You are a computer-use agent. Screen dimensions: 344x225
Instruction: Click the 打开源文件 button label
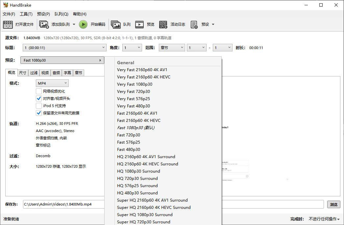click(x=24, y=24)
